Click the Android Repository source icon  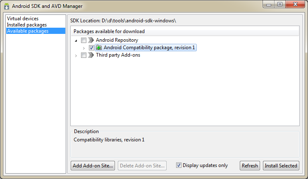91,40
